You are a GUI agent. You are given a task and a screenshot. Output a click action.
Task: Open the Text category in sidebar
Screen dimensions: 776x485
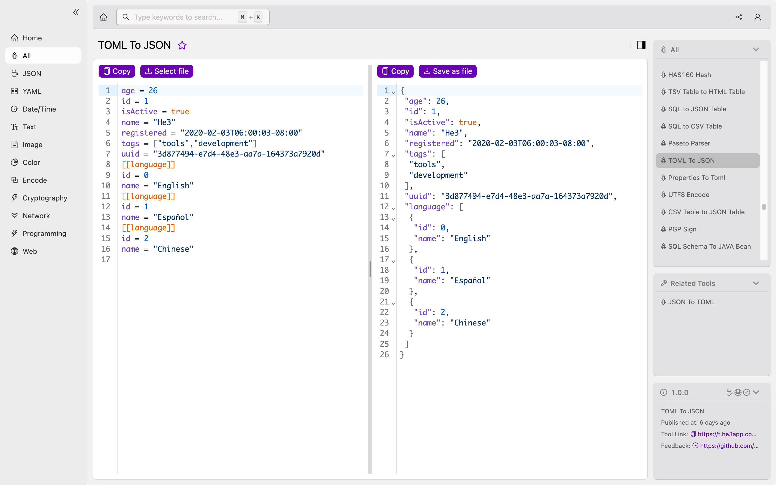pos(43,127)
